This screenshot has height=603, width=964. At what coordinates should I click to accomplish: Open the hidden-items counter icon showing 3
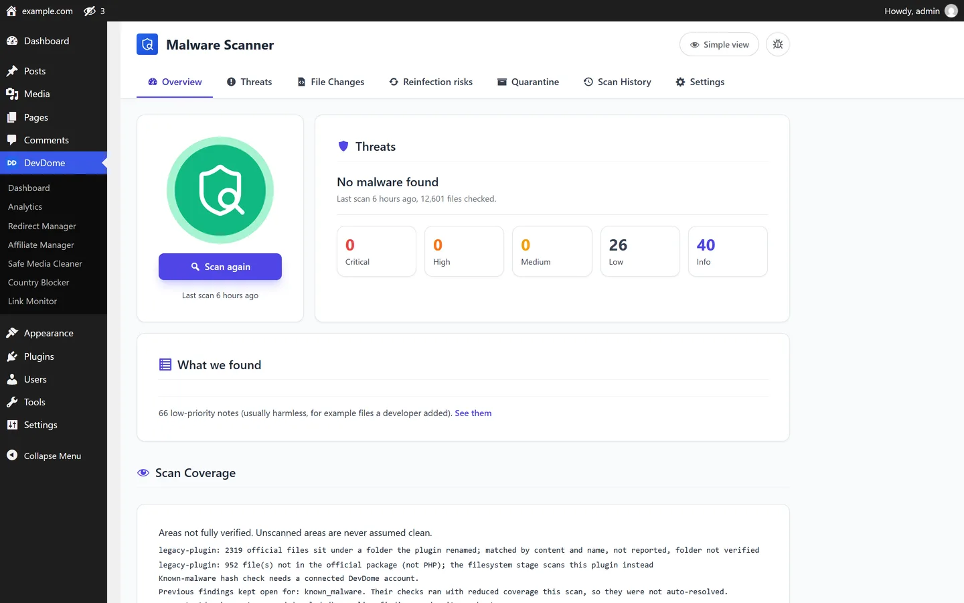coord(94,11)
